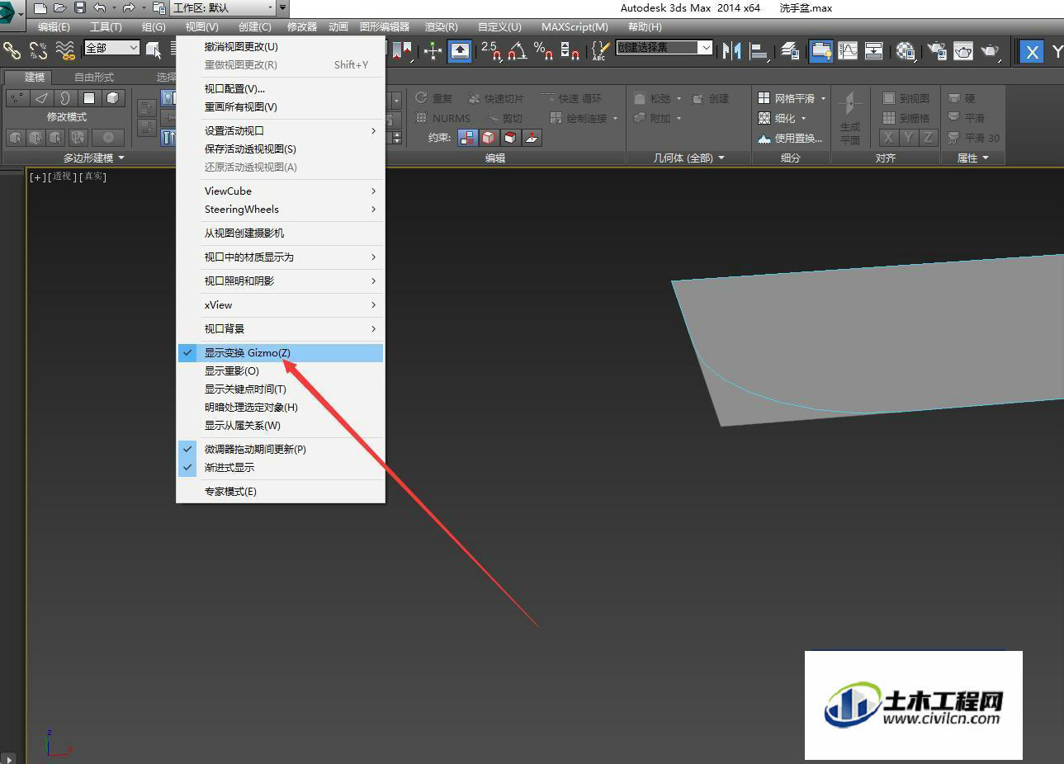This screenshot has width=1064, height=764.
Task: Click the Select and Manipulate icon
Action: 433,51
